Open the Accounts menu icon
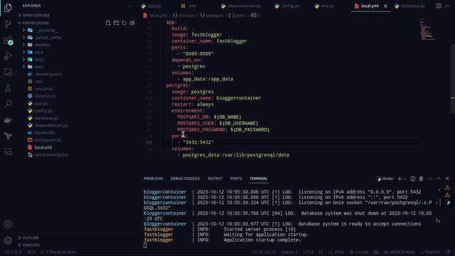The image size is (455, 256). pos(8,225)
